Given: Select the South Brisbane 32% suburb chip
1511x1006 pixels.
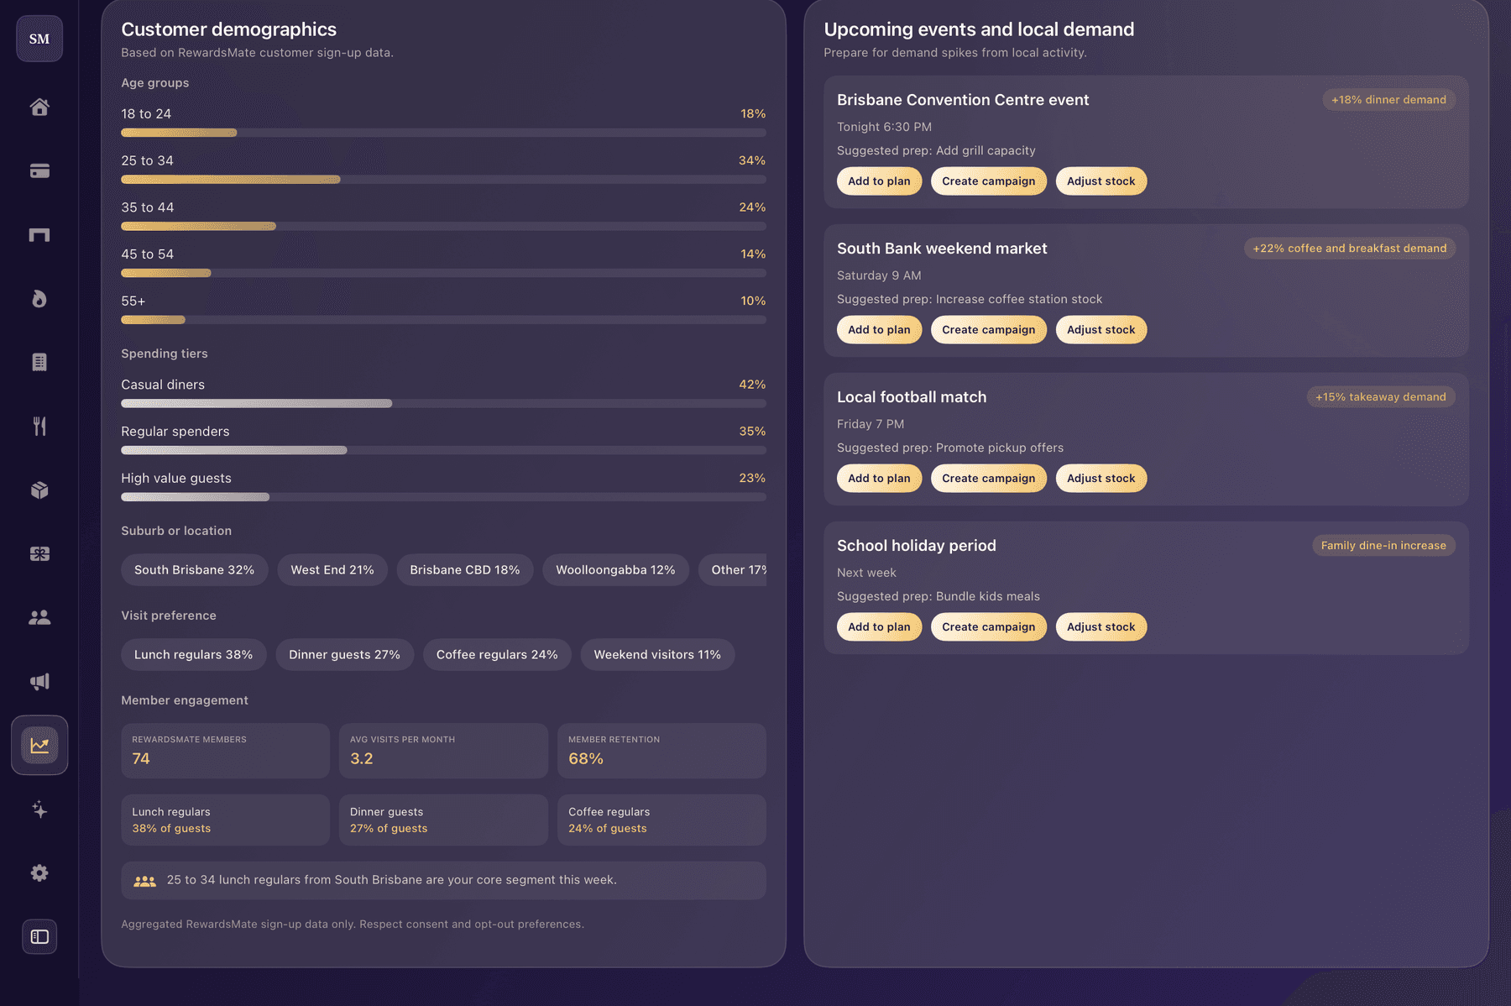Looking at the screenshot, I should point(194,570).
